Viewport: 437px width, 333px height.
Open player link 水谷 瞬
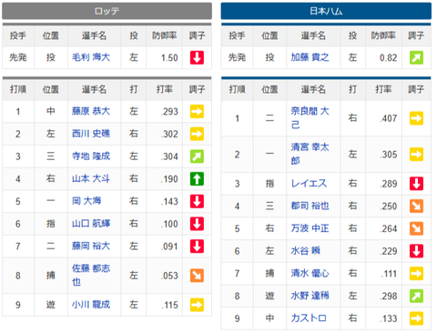tap(306, 251)
